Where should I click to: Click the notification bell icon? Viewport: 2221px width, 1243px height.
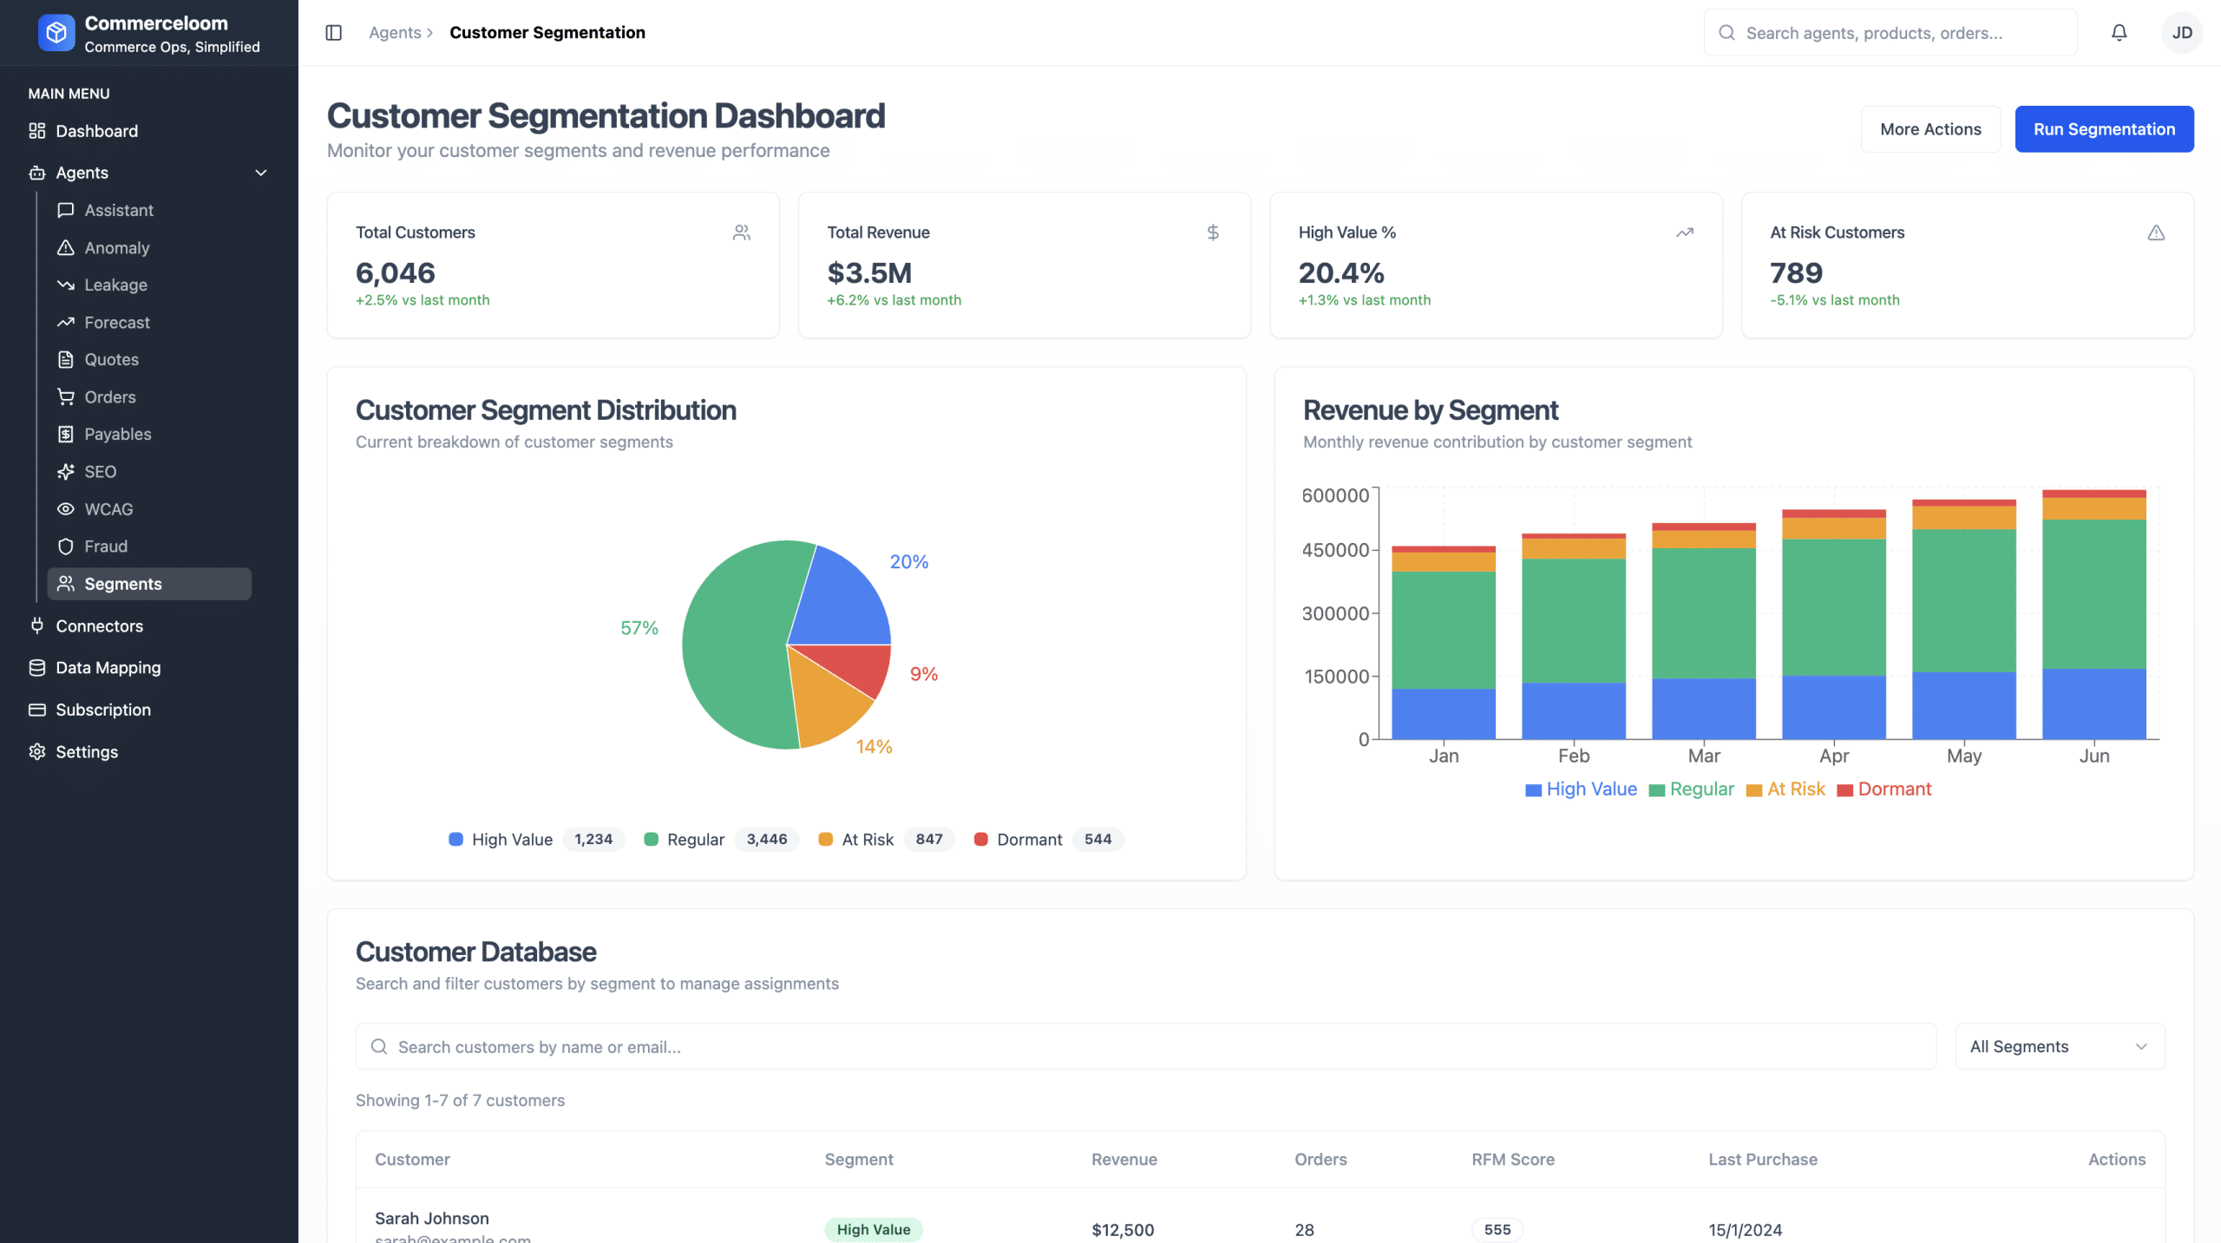click(x=2119, y=33)
